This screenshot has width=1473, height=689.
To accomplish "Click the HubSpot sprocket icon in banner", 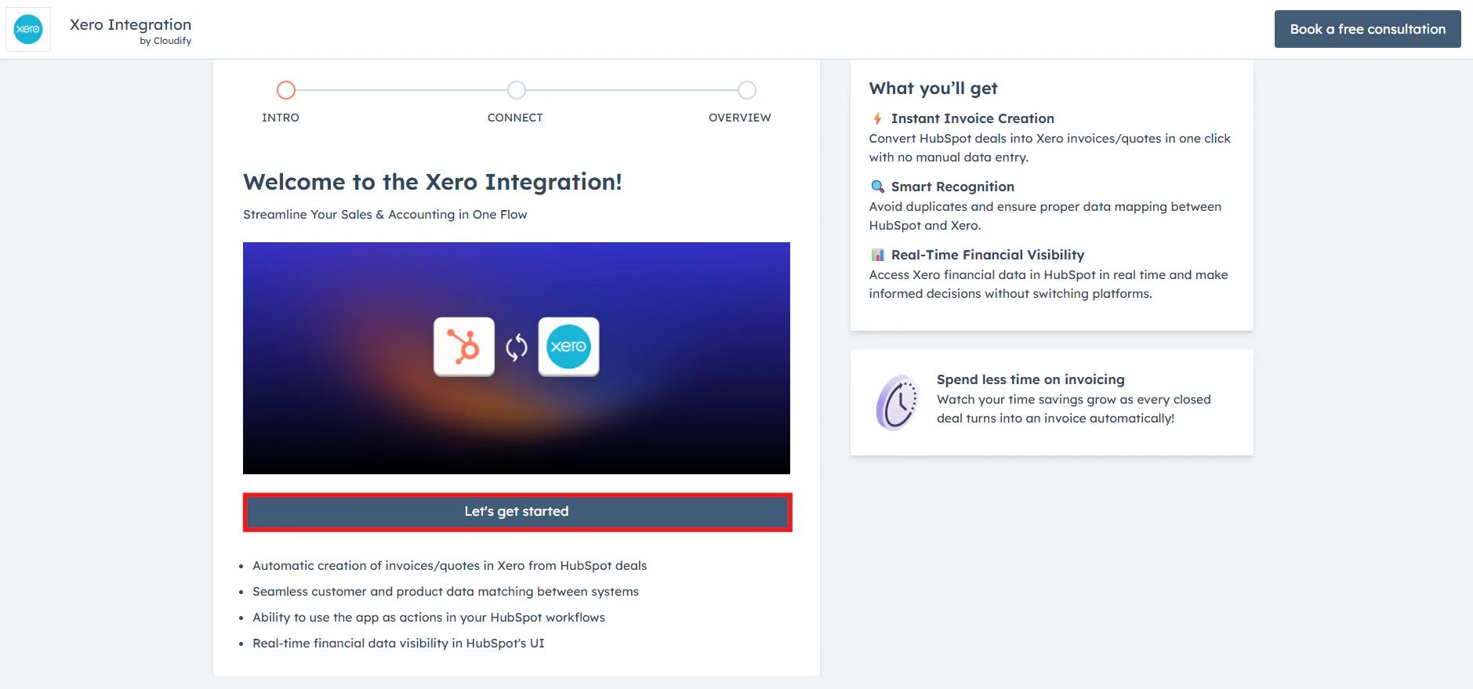I will point(464,346).
